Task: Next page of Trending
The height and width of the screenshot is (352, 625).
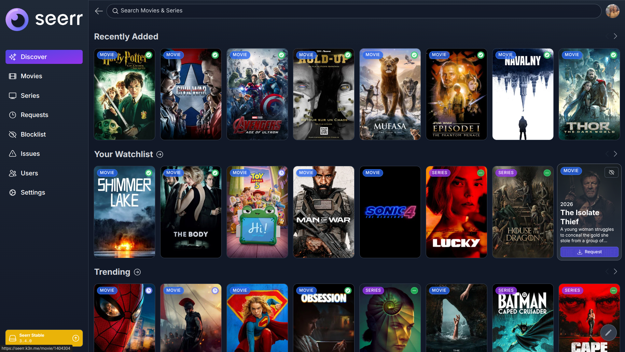Action: 615,271
